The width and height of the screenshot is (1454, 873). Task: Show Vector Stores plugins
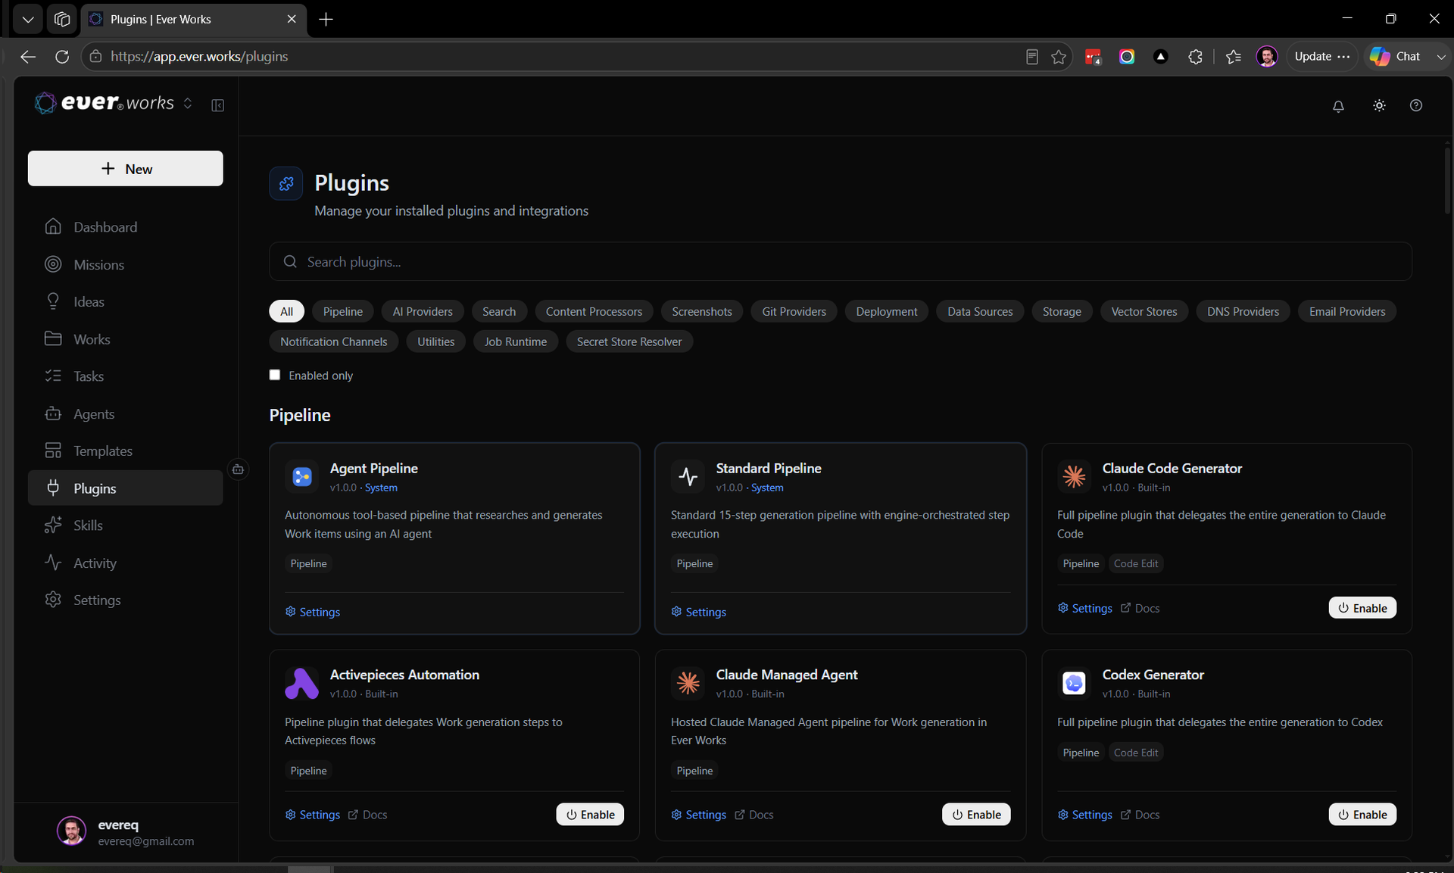(1144, 311)
